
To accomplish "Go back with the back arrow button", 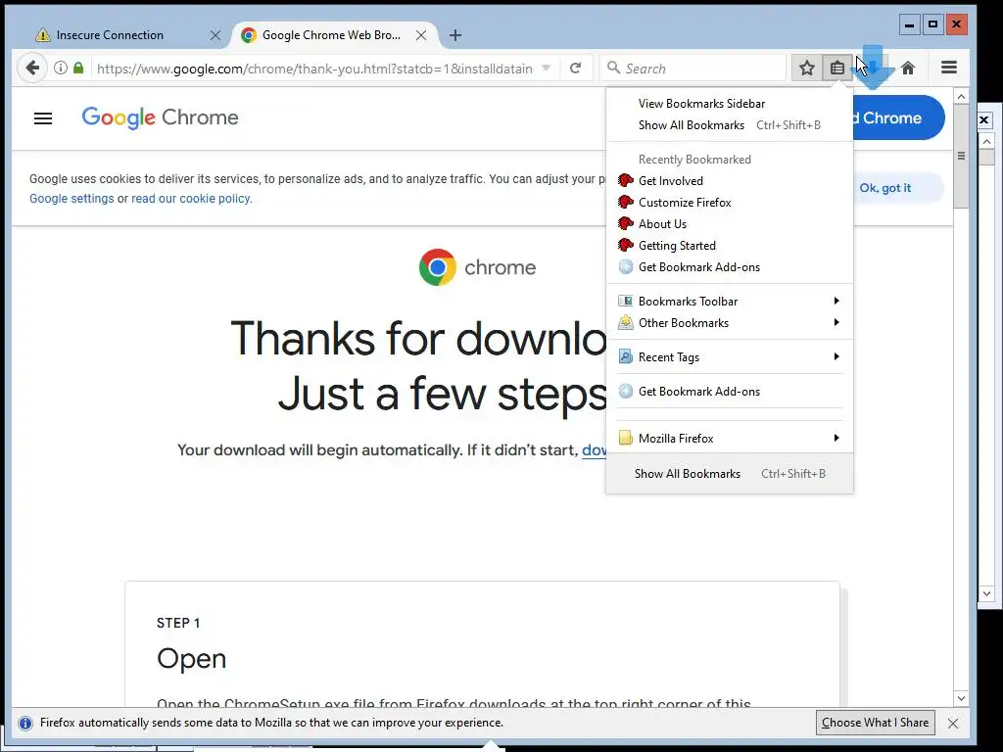I will pyautogui.click(x=32, y=68).
